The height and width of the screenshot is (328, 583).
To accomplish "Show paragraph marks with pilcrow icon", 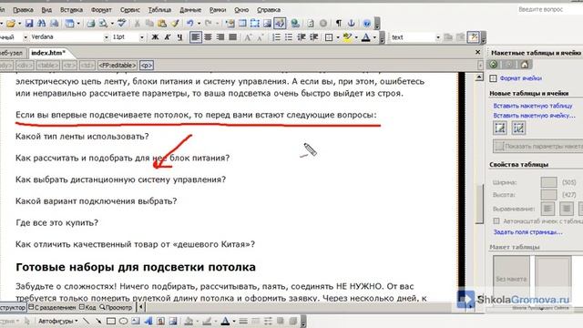I will (338, 24).
